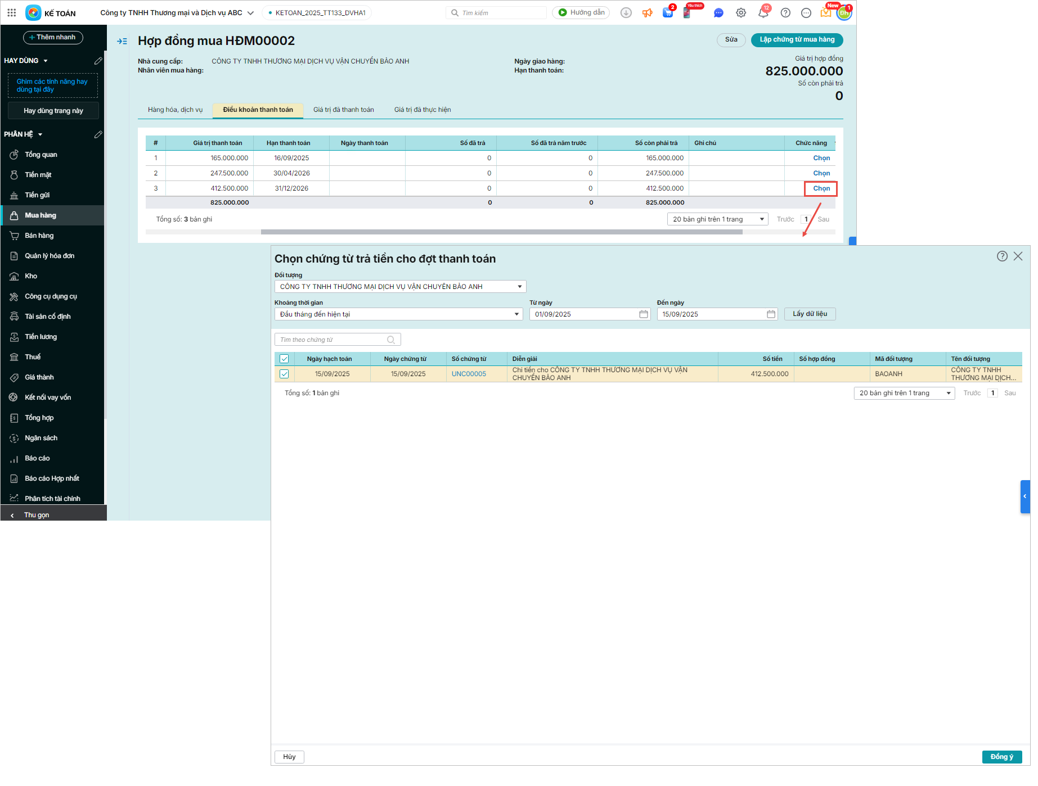Toggle the select-all checkbox in voucher table header
1038x786 pixels.
pyautogui.click(x=284, y=359)
